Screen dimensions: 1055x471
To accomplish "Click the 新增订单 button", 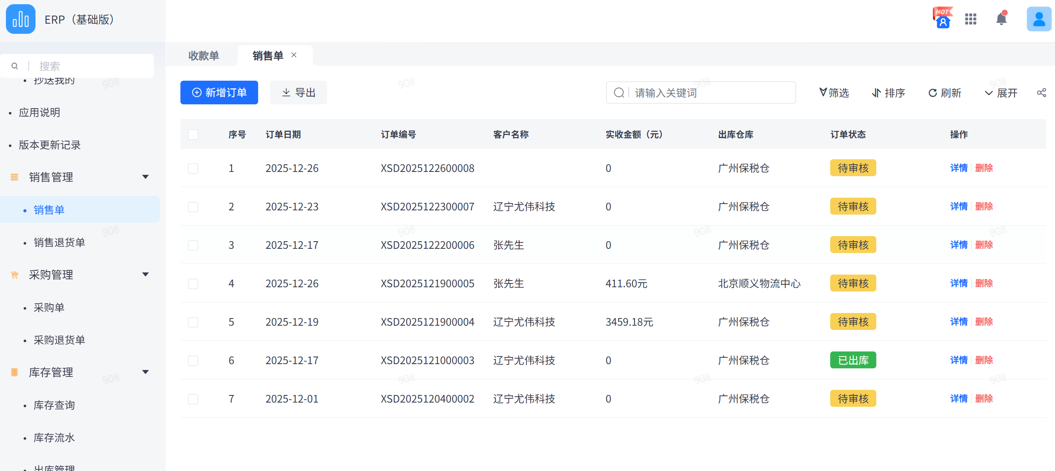I will point(219,93).
